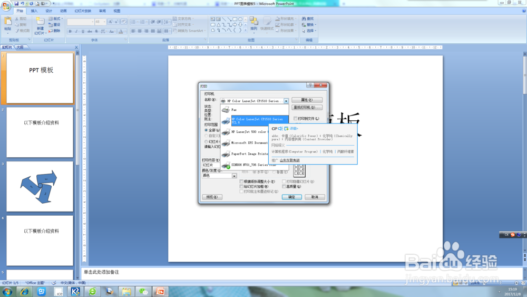Screen dimensions: 527x297
Task: Click the Windows Start button
Action: pos(7,292)
